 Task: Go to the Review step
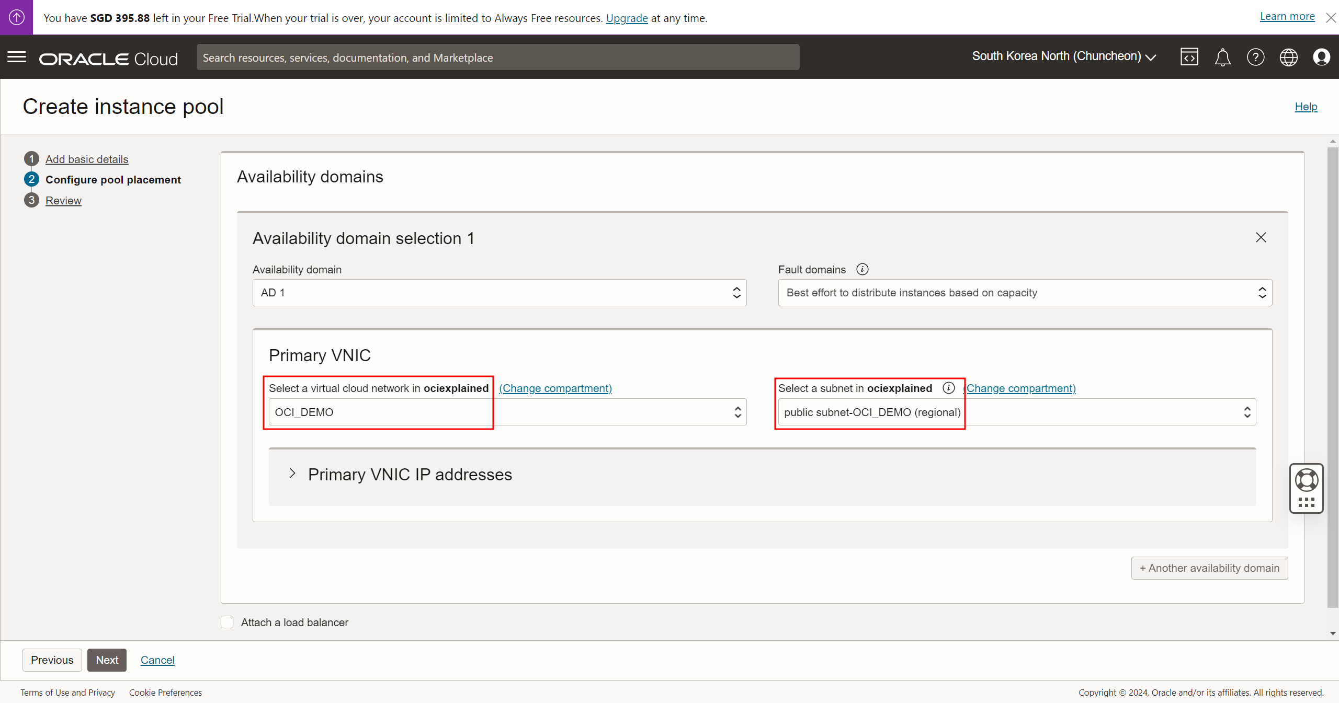(x=63, y=200)
